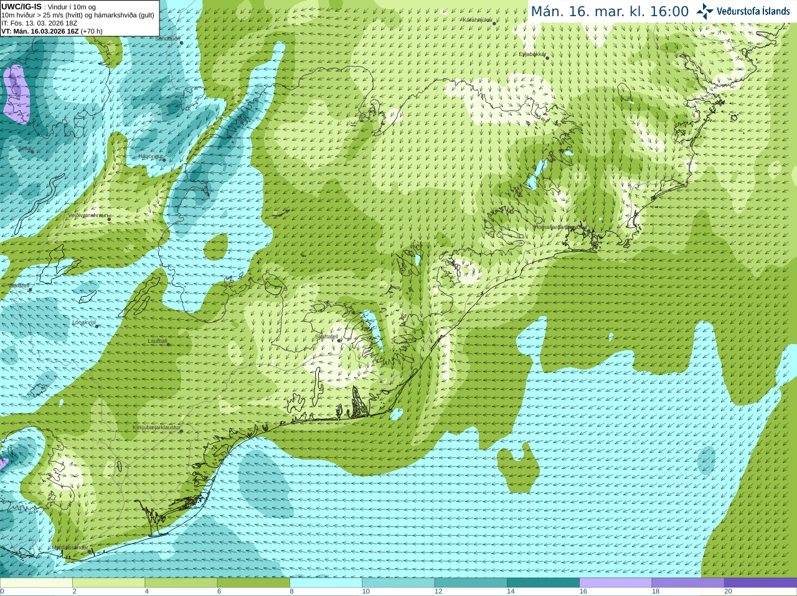Viewport: 797px width, 596px height.
Task: Click the 6–8 m/s green legend swatch
Action: coord(253,583)
